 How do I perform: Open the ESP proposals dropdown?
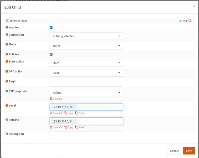pos(86,93)
